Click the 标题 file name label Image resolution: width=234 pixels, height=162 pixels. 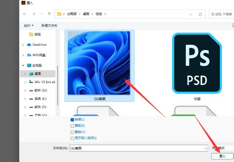point(197,99)
